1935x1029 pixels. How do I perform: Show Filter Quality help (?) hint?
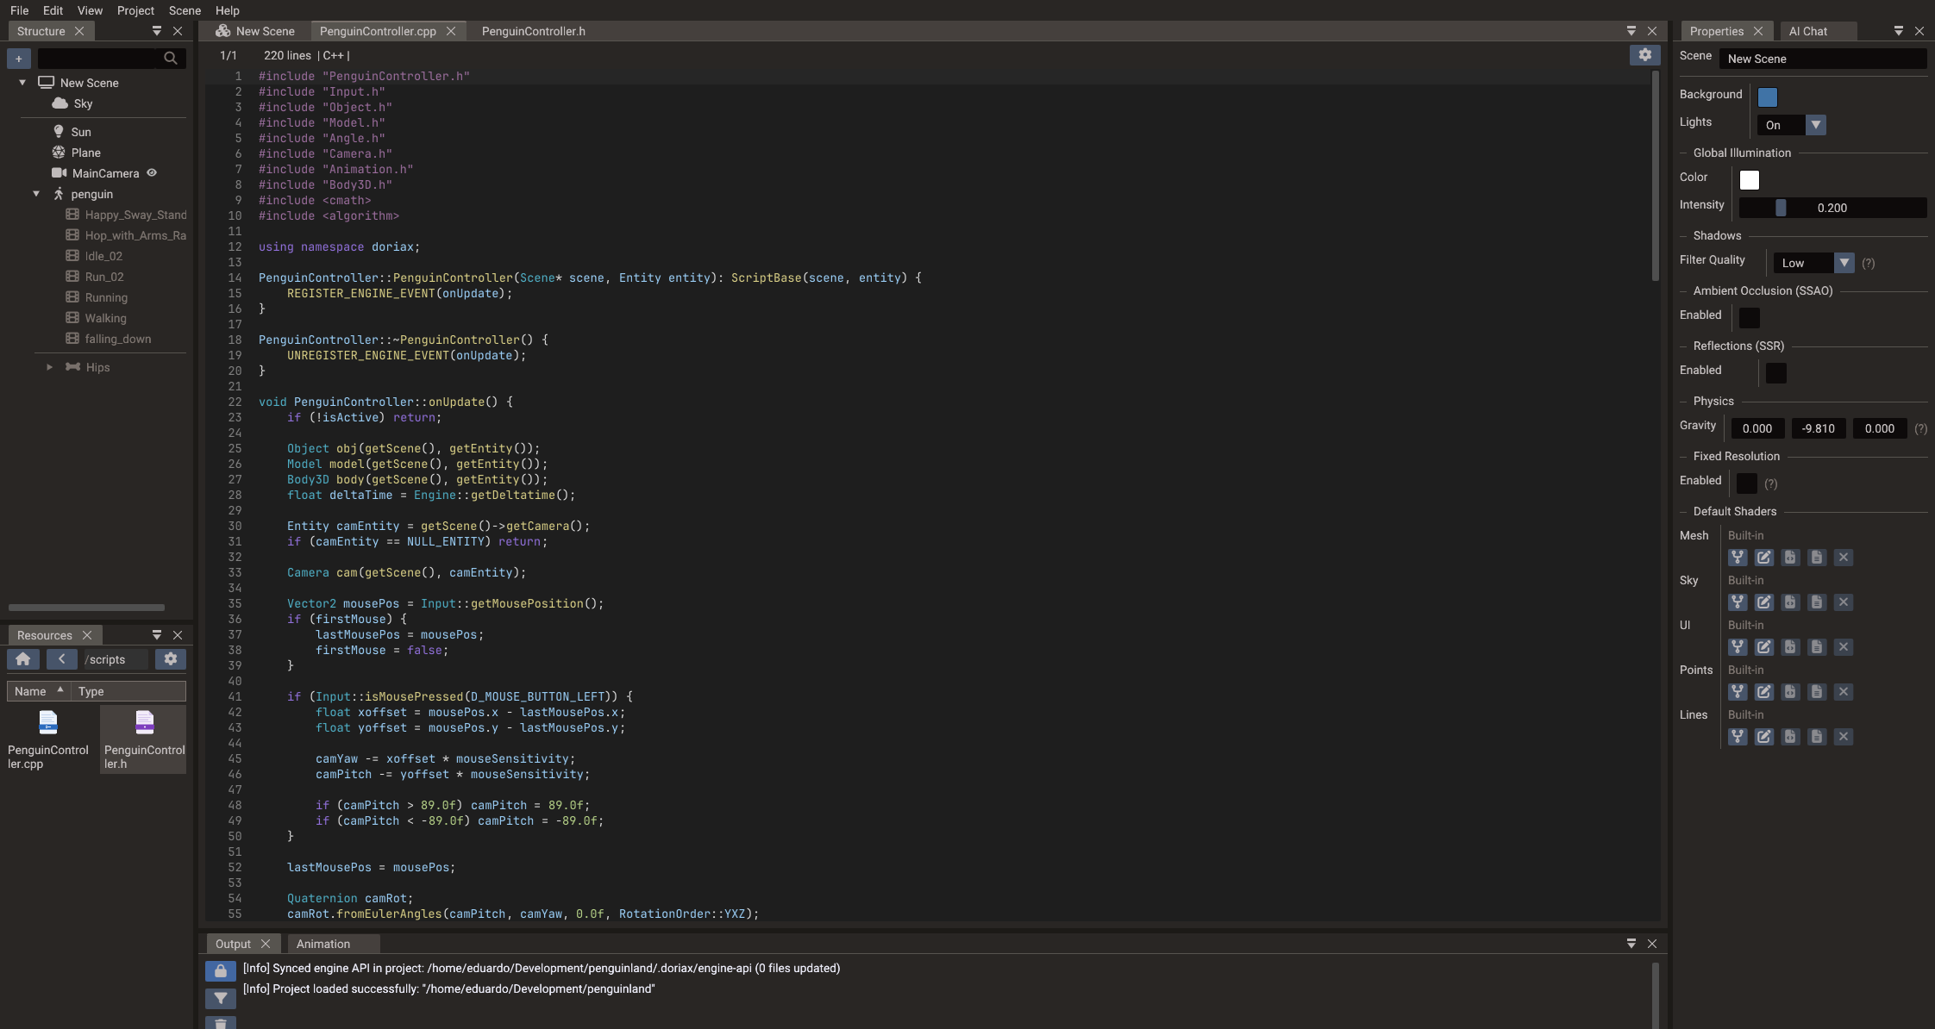tap(1868, 264)
